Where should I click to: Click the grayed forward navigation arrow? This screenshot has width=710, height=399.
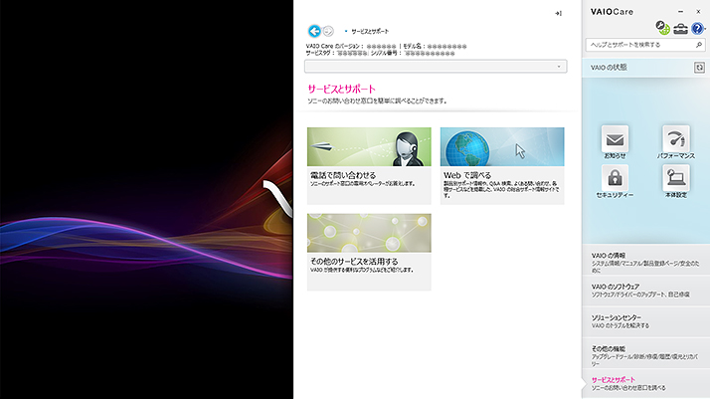[x=328, y=31]
